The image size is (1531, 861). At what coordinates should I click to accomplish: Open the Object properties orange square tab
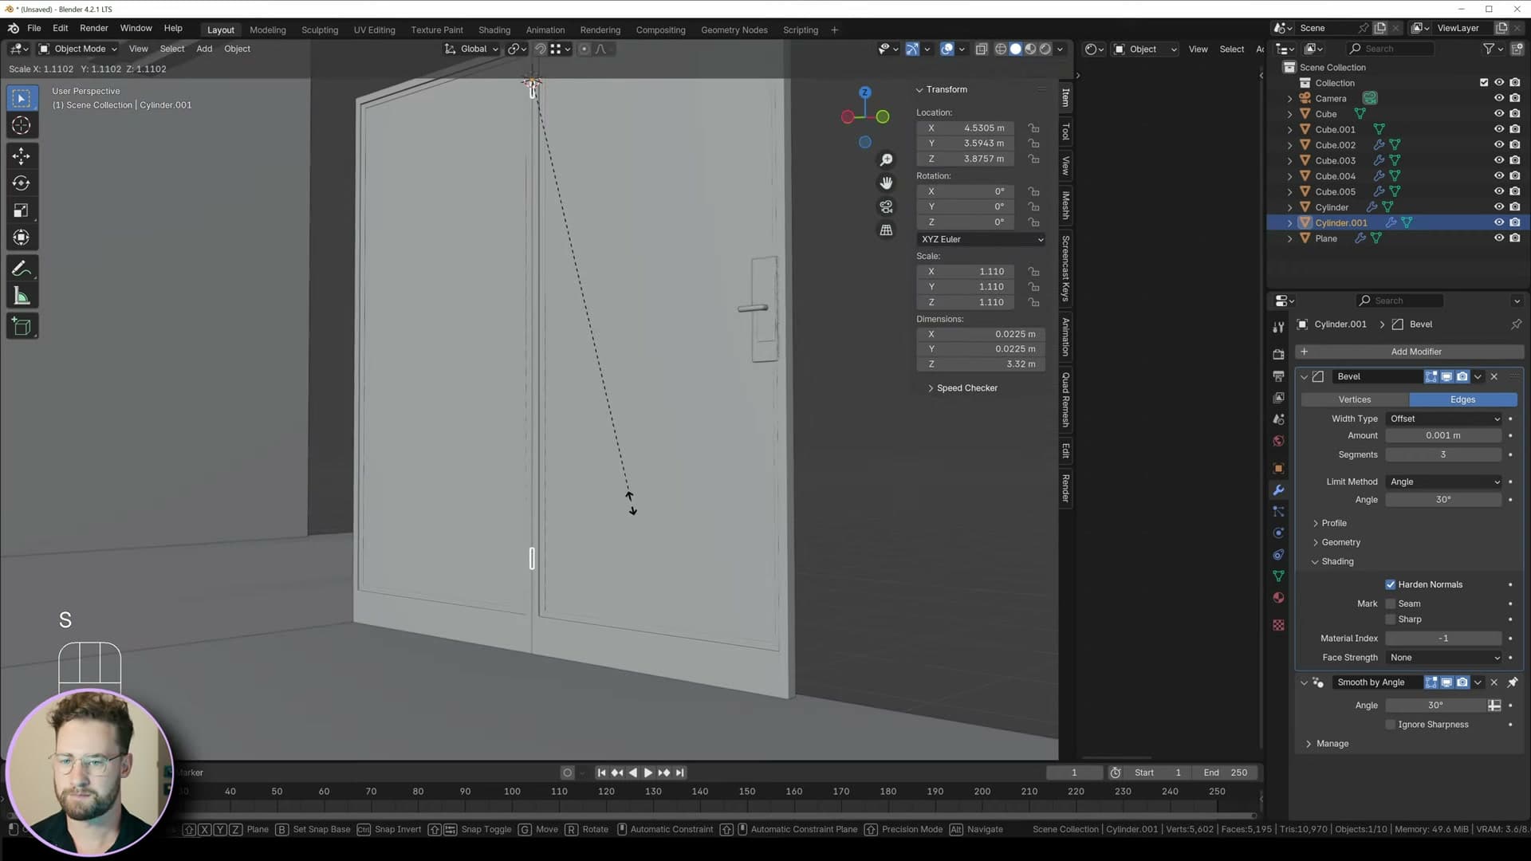1278,469
